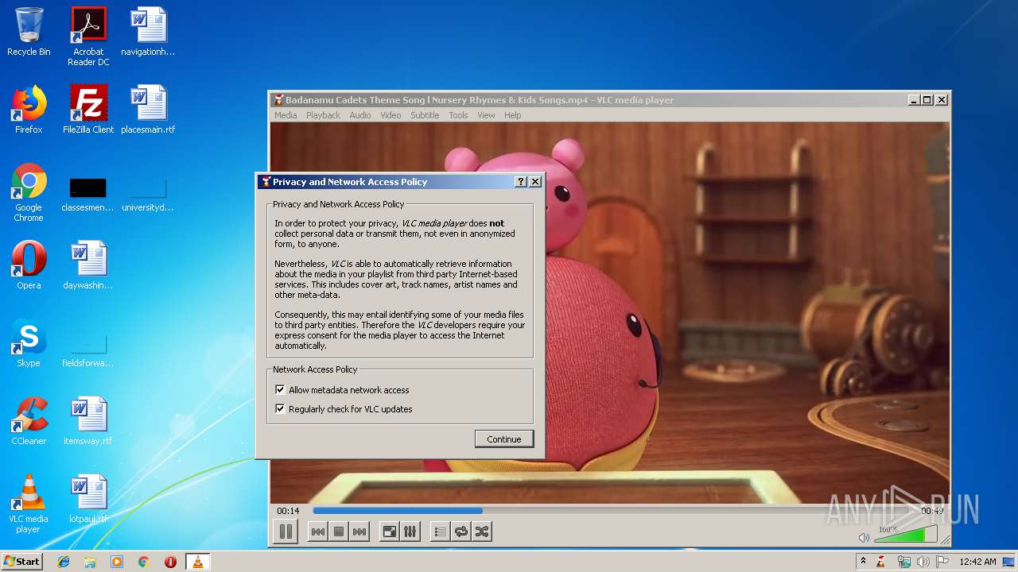Viewport: 1018px width, 572px height.
Task: Select the CCleaner desktop icon
Action: coord(29,421)
